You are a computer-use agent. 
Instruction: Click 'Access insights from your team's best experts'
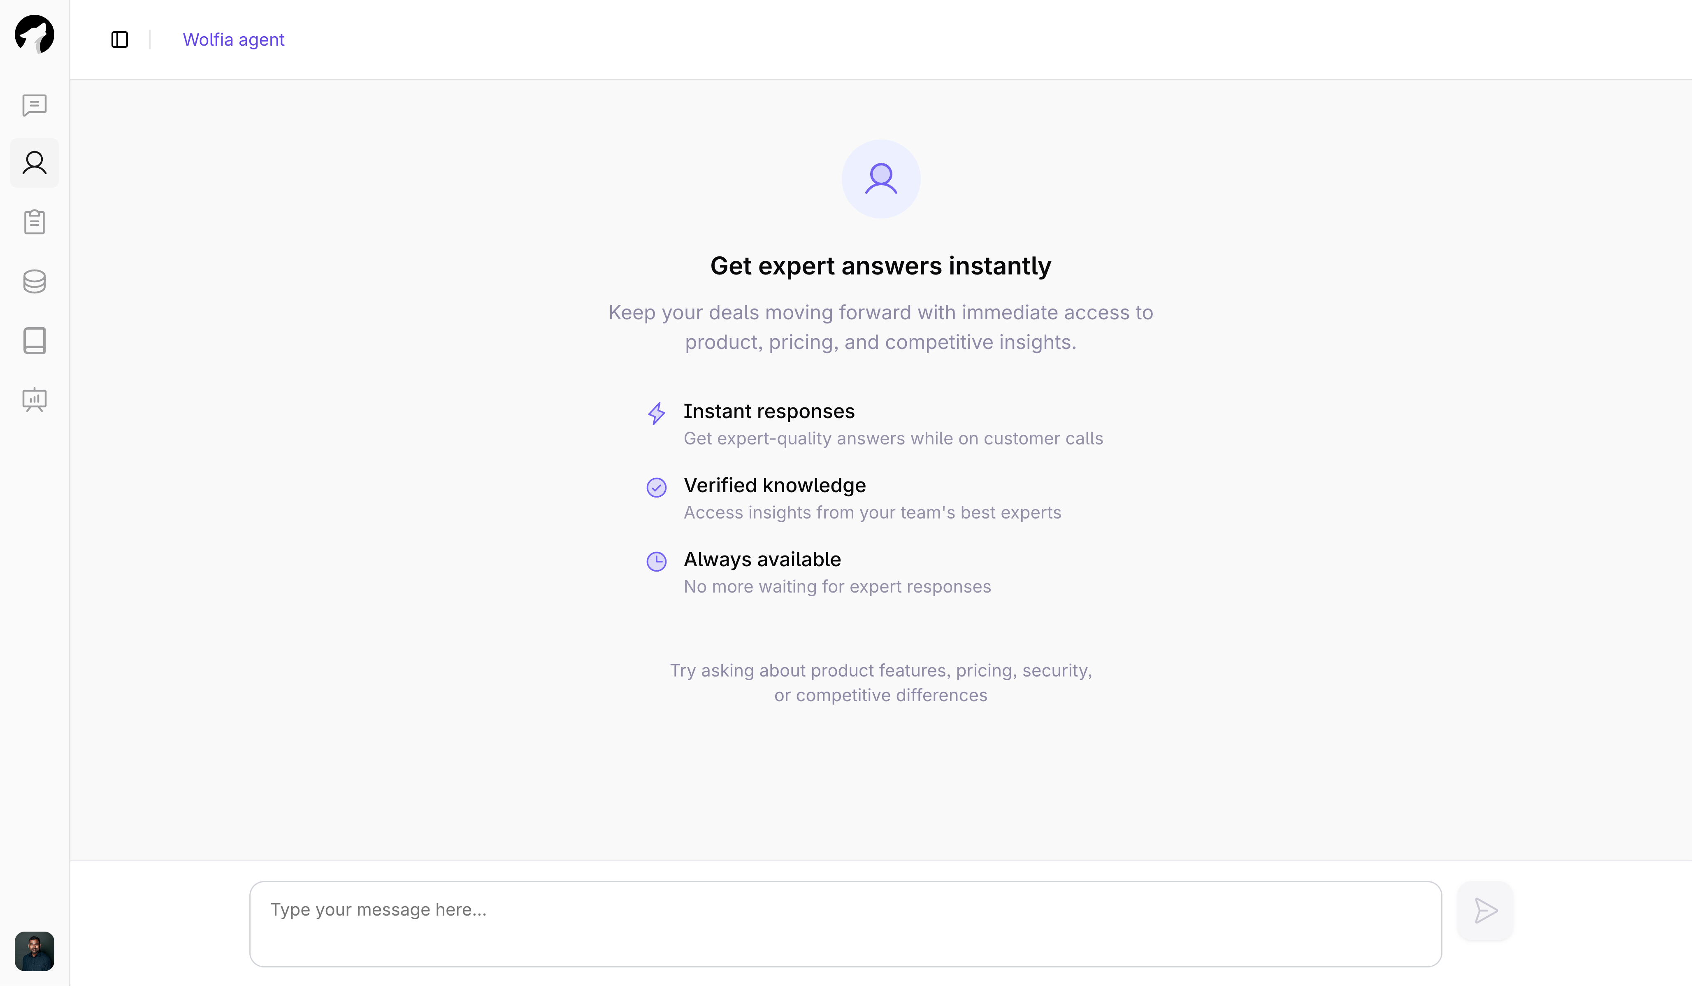(873, 512)
